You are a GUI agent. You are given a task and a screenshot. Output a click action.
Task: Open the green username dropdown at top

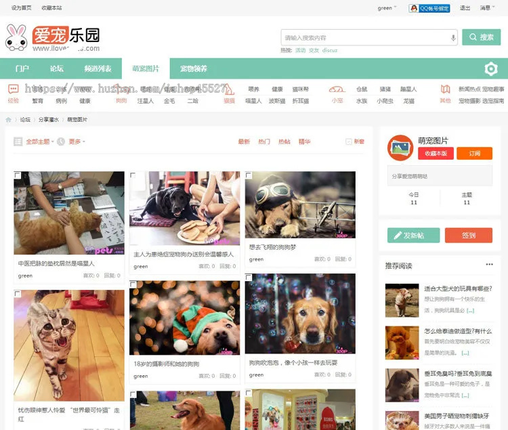click(387, 8)
